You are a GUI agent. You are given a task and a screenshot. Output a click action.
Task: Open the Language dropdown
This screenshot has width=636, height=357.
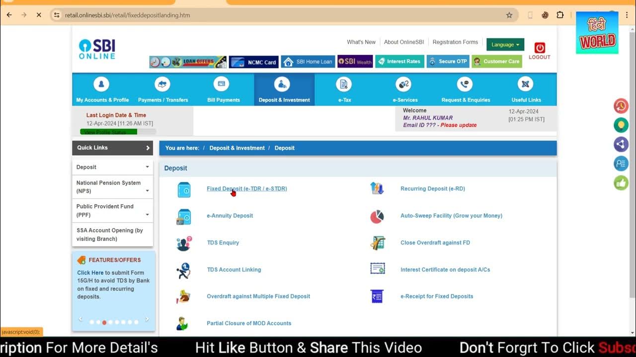tap(505, 45)
